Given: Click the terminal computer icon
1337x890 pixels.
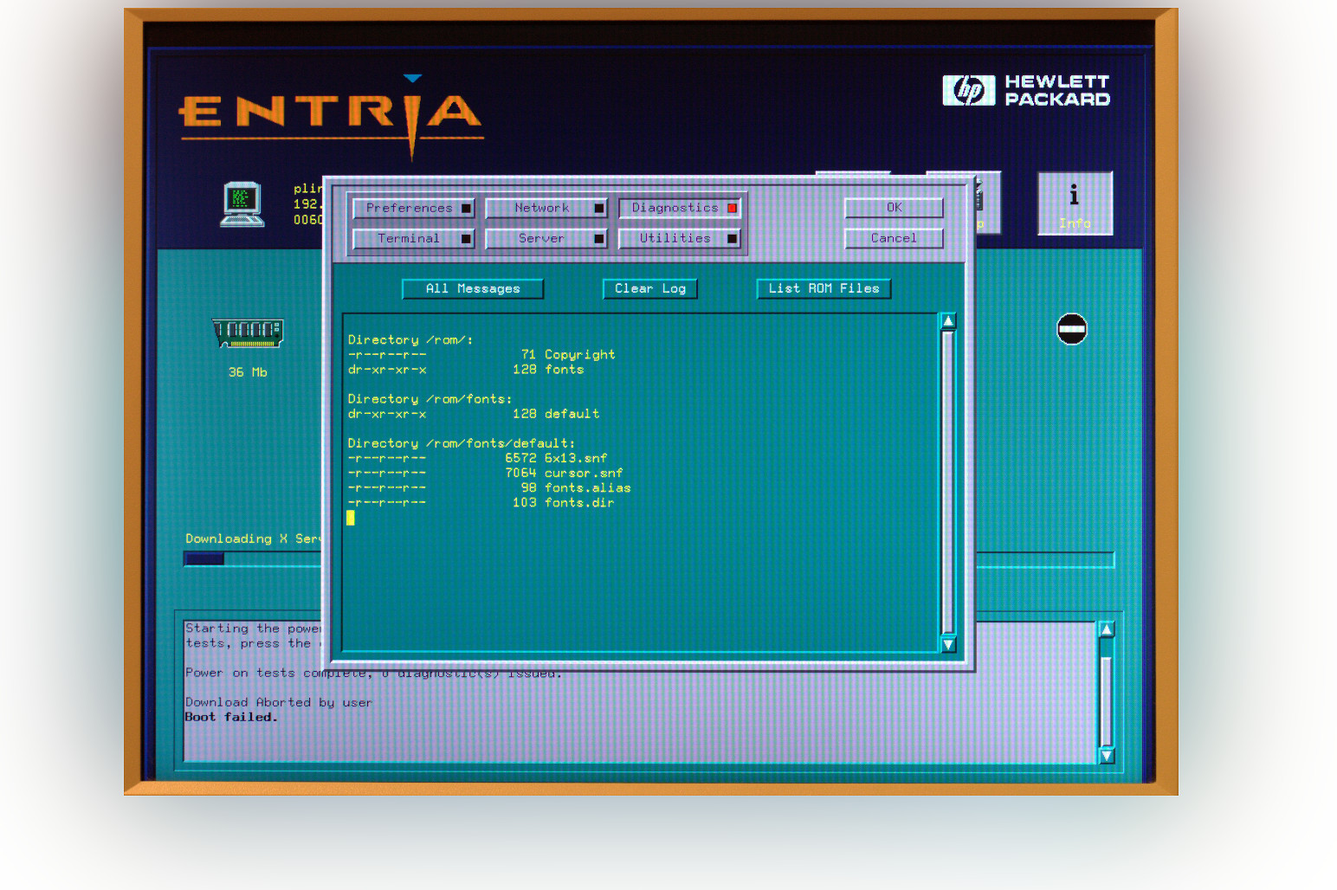Looking at the screenshot, I should [x=242, y=203].
